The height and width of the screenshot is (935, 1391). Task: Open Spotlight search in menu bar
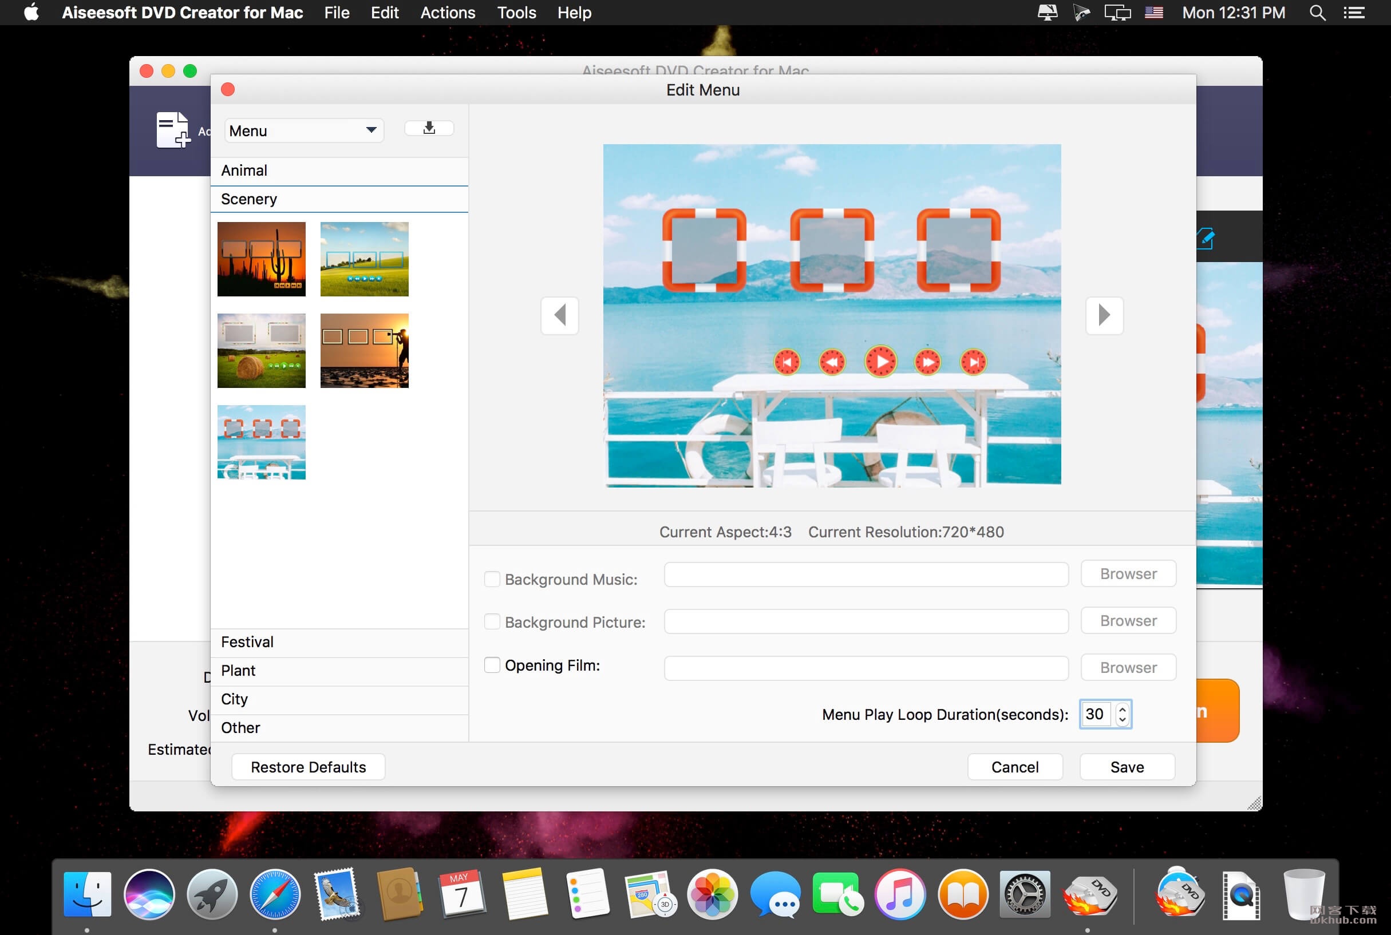pyautogui.click(x=1317, y=13)
